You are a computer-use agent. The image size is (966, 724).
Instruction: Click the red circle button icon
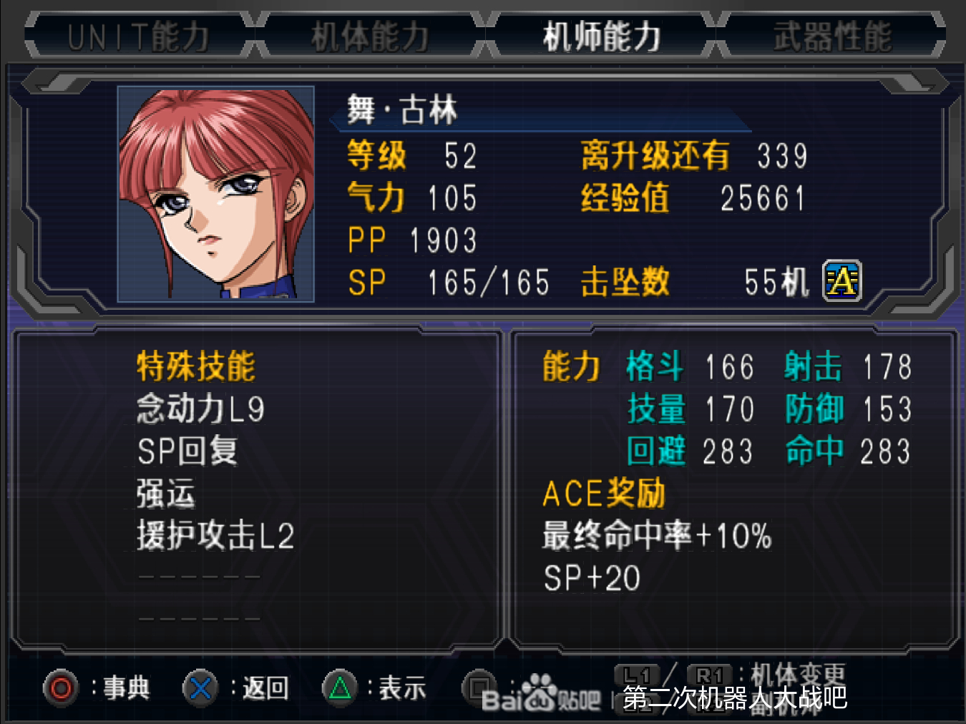[61, 688]
